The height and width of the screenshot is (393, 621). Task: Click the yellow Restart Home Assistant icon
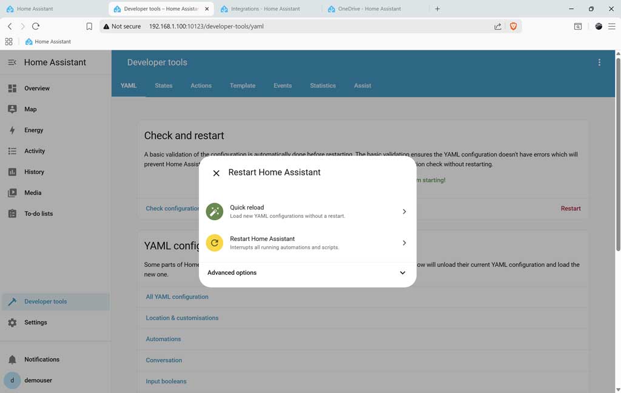tap(215, 243)
